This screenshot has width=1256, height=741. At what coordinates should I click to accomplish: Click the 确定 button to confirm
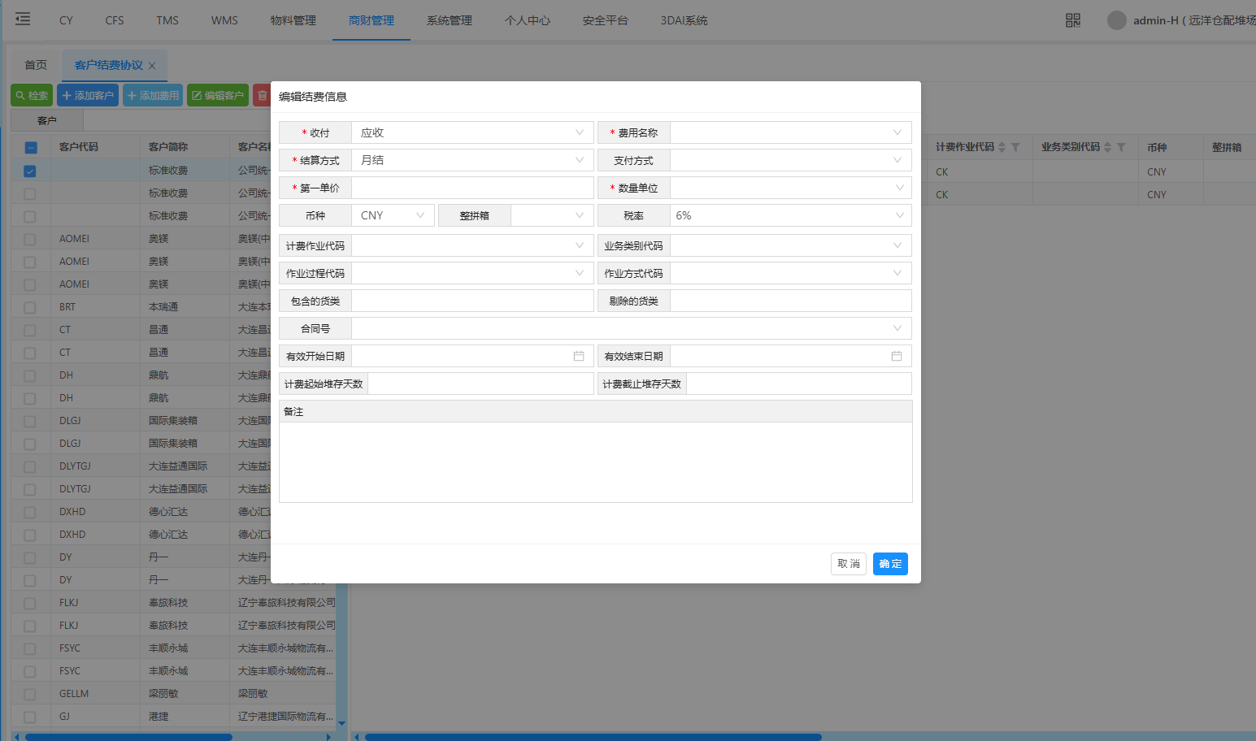pos(890,564)
